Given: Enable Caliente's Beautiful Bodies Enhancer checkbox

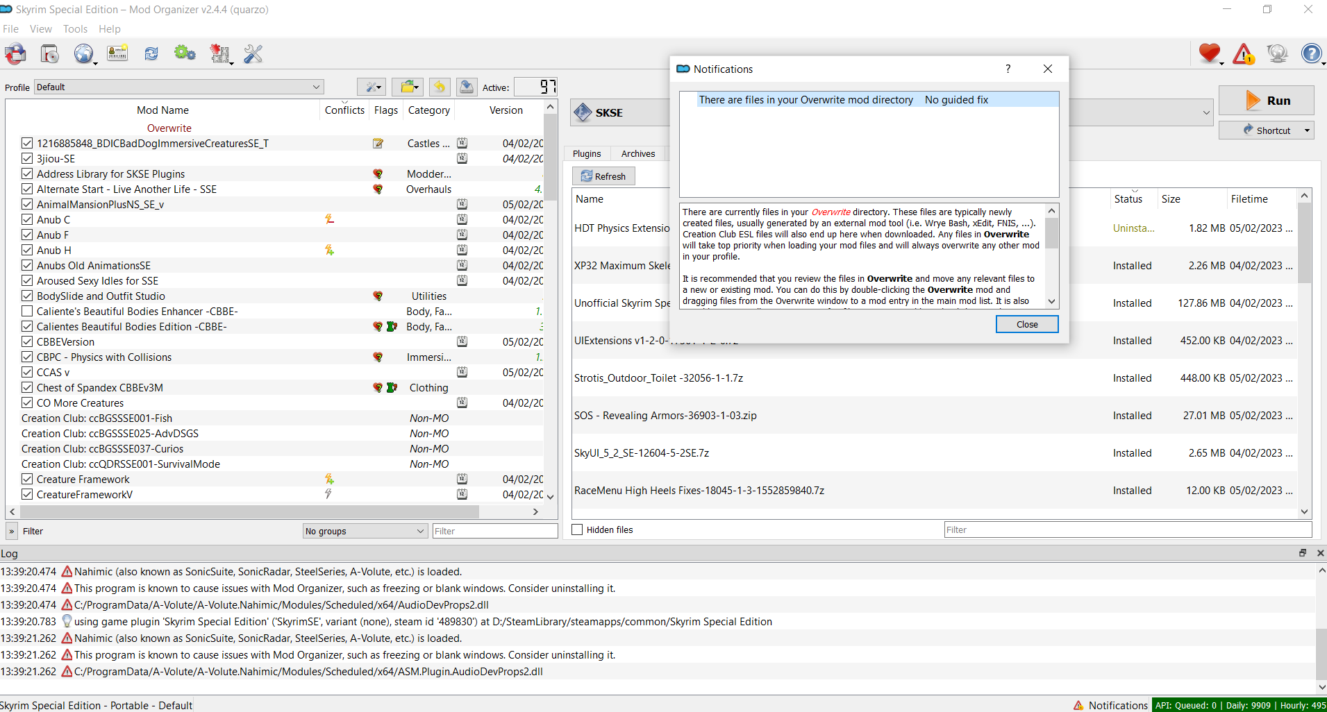Looking at the screenshot, I should click(x=27, y=311).
